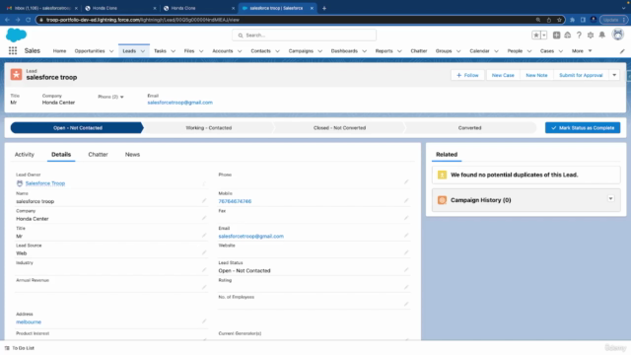Screen dimensions: 631x355
Task: Switch to the Chatter tab
Action: [x=98, y=154]
